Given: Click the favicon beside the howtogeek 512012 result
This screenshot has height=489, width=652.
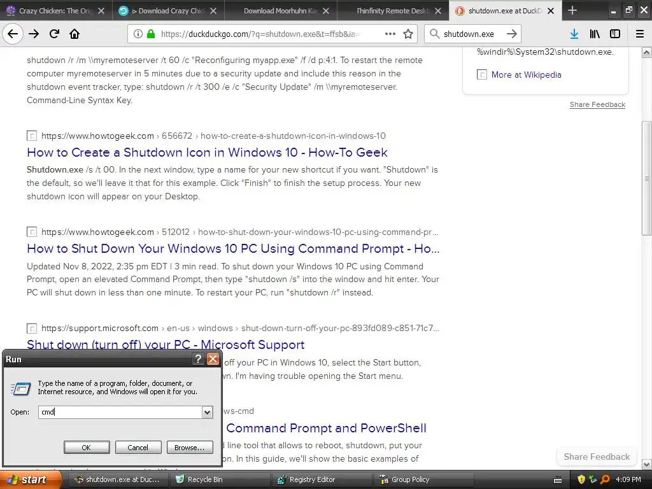Looking at the screenshot, I should point(32,232).
